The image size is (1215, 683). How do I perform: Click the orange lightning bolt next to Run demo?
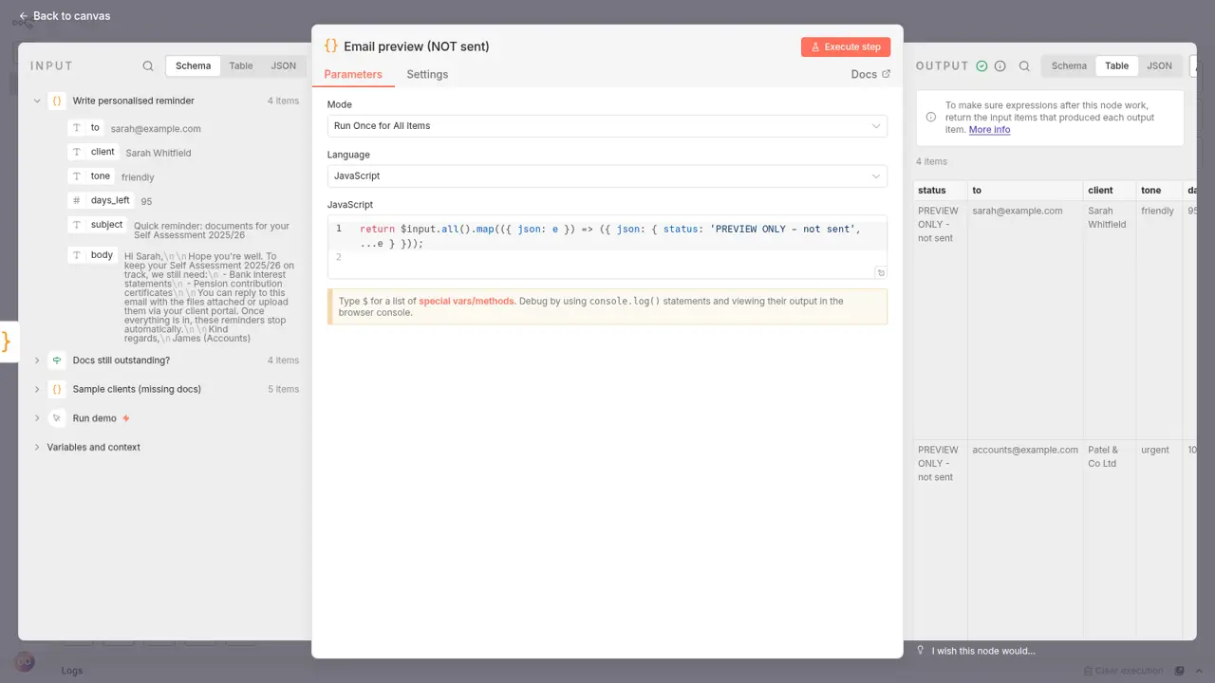[126, 418]
